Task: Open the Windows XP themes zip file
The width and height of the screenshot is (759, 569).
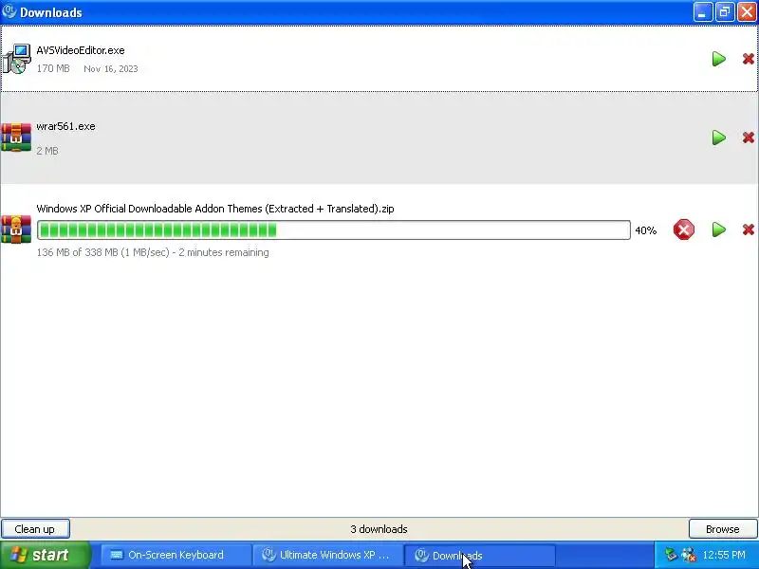Action: [719, 229]
